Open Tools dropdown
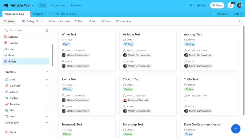Image resolution: width=245 pixels, height=138 pixels. [x=238, y=14]
